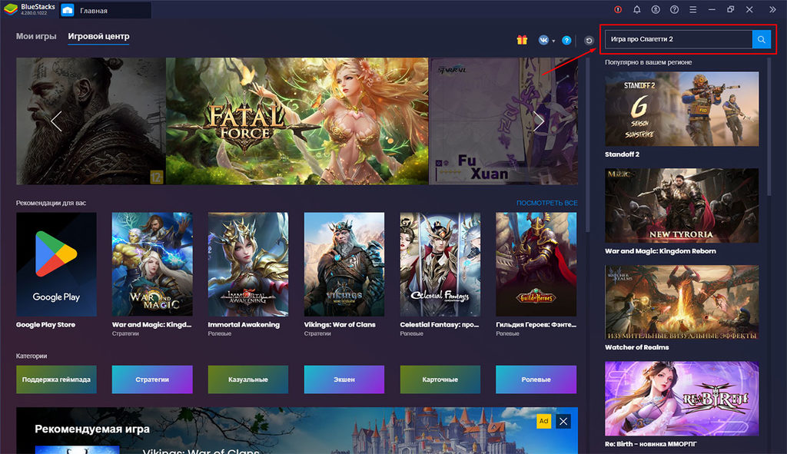This screenshot has width=787, height=454.
Task: Restore down the BlueStacks window
Action: 730,9
